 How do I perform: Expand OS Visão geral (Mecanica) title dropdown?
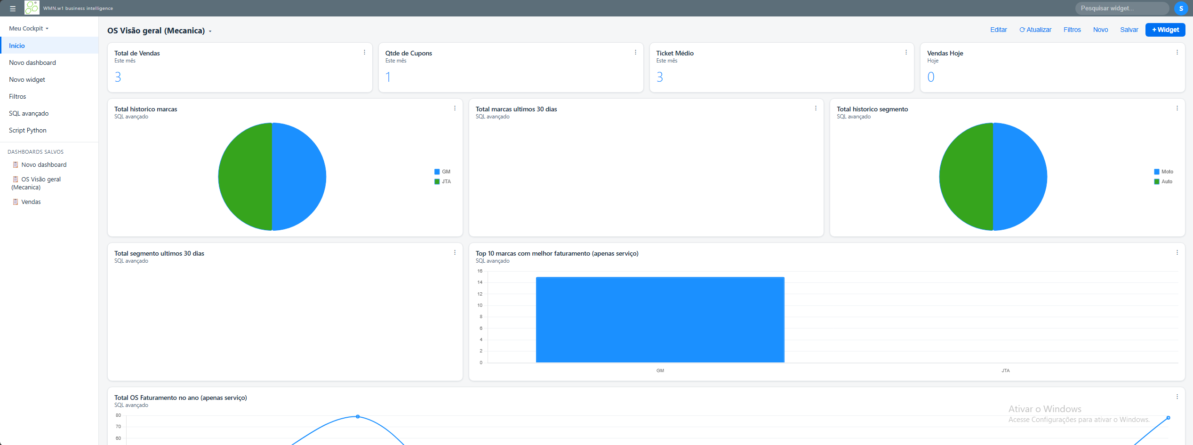[x=210, y=31]
